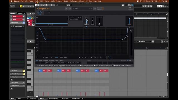Open the Workspaces menu
The width and height of the screenshot is (178, 100).
point(73,1)
